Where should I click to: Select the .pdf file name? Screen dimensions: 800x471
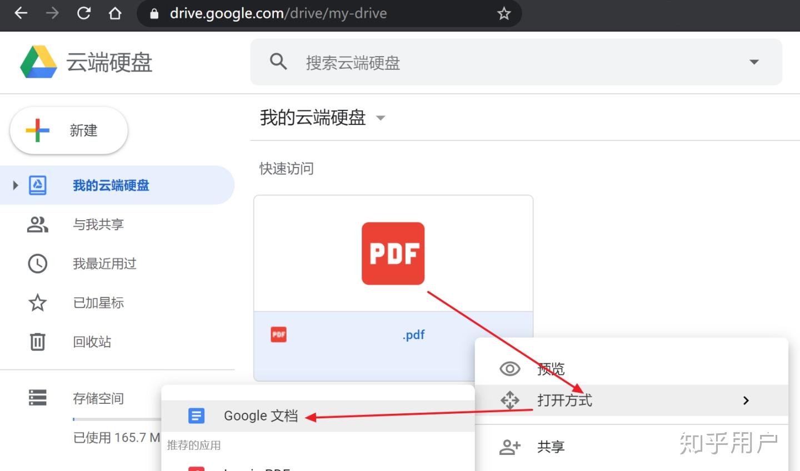414,335
